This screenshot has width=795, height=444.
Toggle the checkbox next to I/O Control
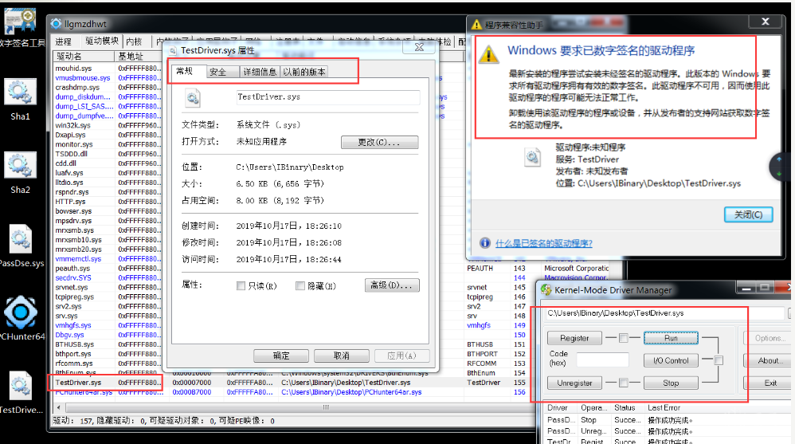click(x=719, y=360)
